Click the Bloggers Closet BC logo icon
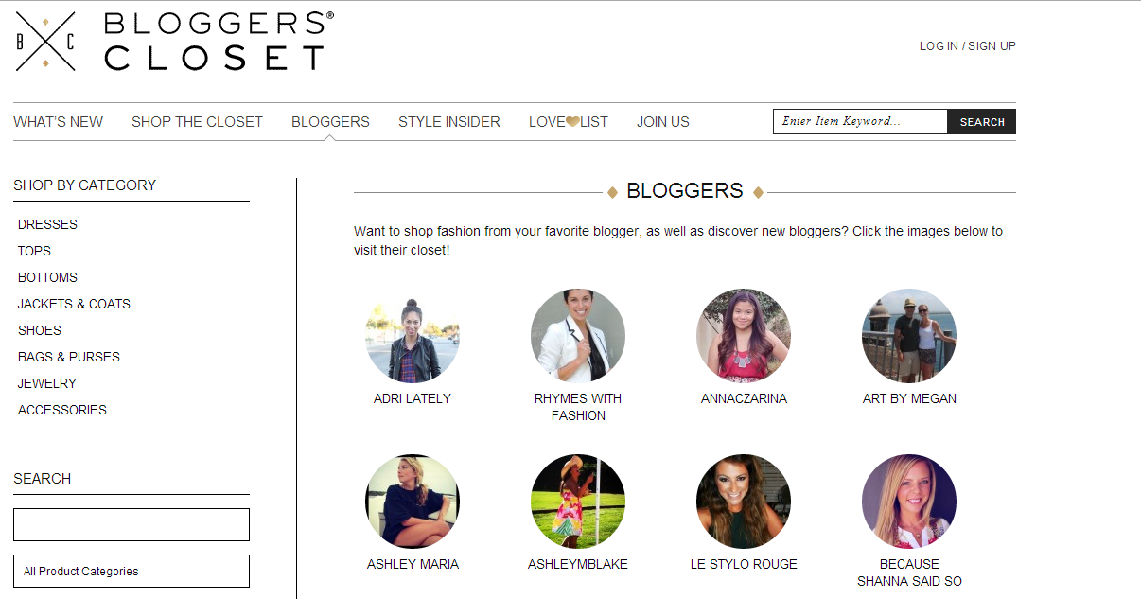Image resolution: width=1141 pixels, height=599 pixels. click(45, 42)
